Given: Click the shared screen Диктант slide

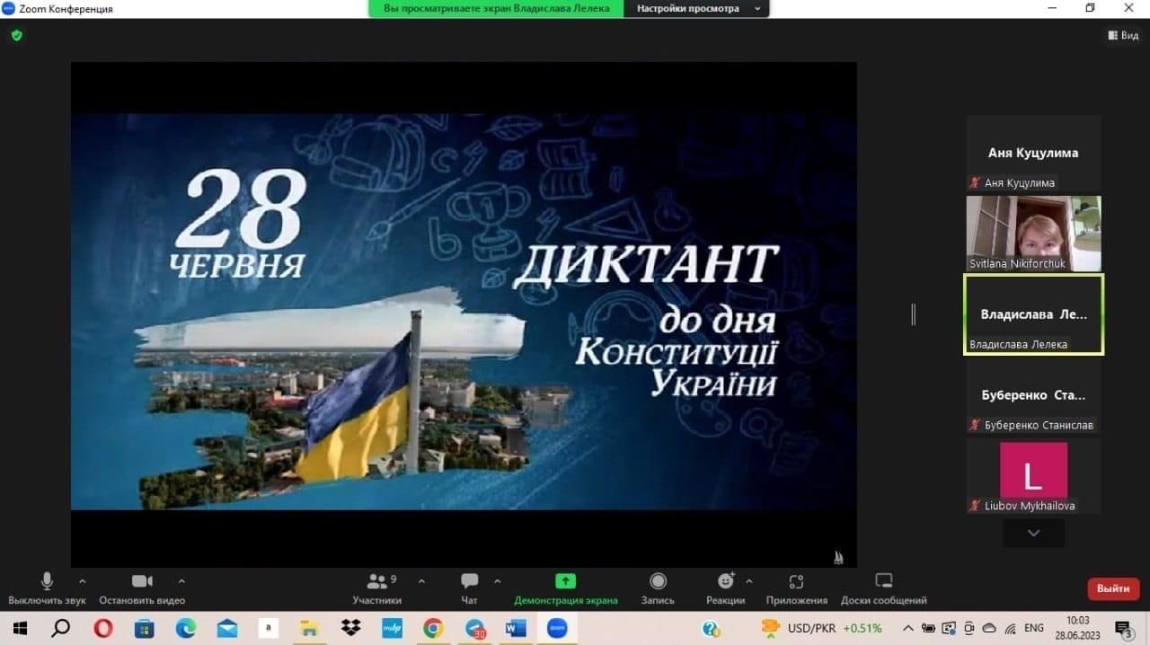Looking at the screenshot, I should pyautogui.click(x=464, y=312).
